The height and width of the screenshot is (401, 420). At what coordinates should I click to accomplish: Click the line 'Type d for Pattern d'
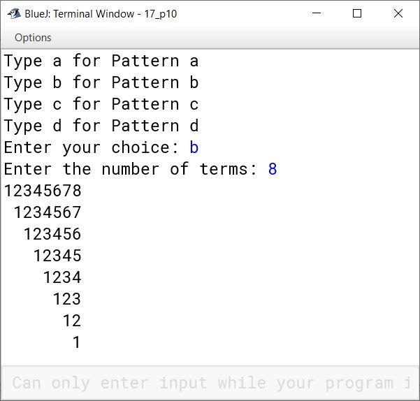pyautogui.click(x=101, y=126)
